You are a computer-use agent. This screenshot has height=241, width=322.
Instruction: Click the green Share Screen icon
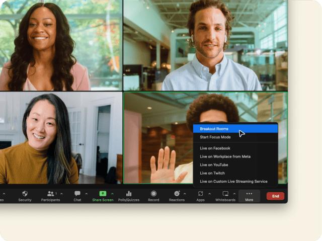coord(103,194)
